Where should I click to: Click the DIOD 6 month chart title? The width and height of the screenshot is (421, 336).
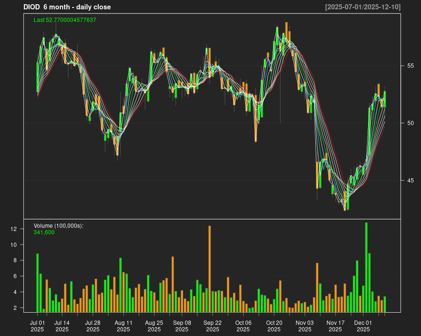pyautogui.click(x=67, y=7)
